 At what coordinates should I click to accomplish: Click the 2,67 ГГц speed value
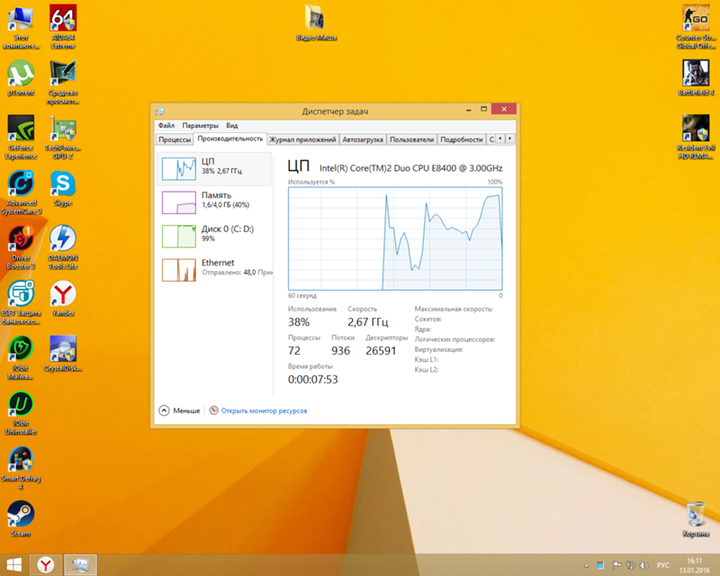[368, 322]
